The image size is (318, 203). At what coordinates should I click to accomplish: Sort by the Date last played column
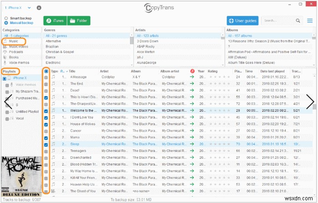[272, 71]
